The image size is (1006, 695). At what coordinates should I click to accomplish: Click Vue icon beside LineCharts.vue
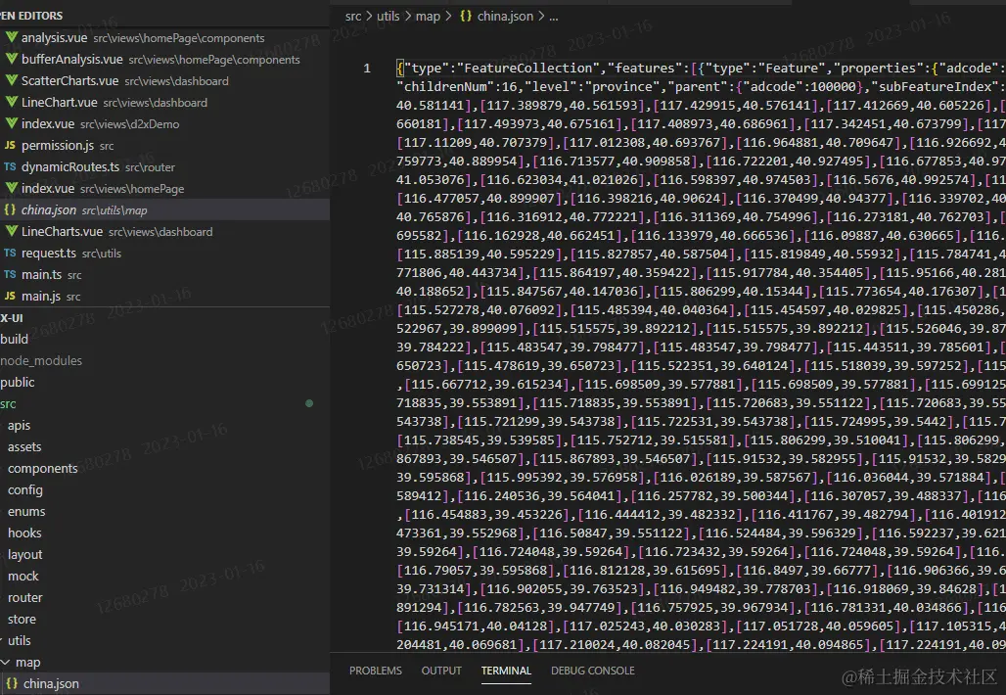pyautogui.click(x=11, y=231)
